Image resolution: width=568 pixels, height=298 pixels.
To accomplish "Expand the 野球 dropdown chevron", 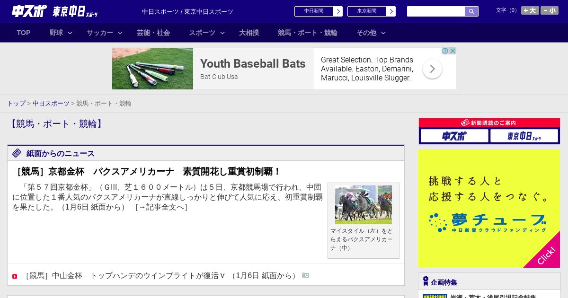I will 70,33.
